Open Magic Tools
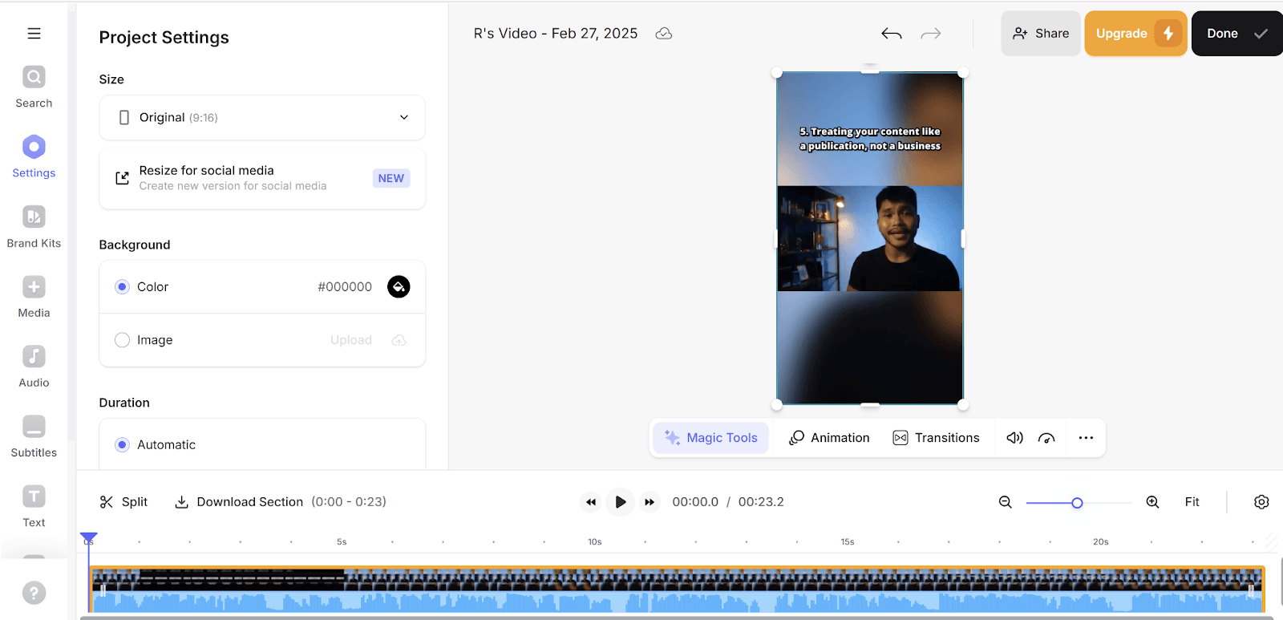 (x=710, y=438)
